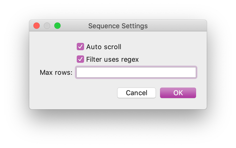Click the purple OK default button

pyautogui.click(x=178, y=93)
